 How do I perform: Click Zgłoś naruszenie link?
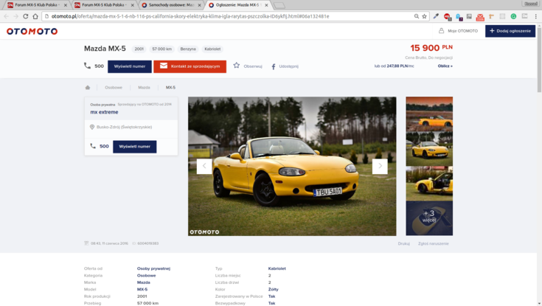pos(434,243)
